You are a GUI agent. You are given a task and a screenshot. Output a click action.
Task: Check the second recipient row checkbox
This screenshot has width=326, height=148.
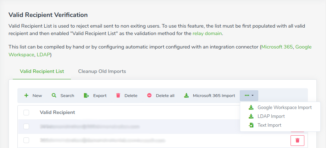(x=26, y=141)
